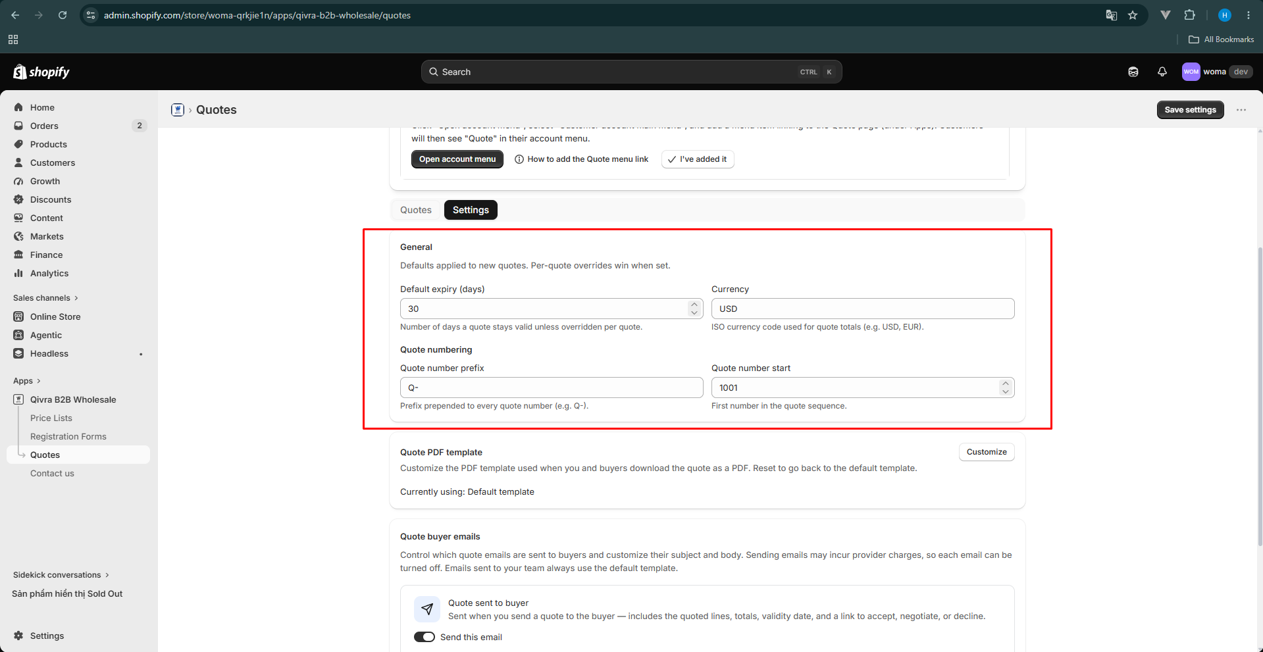This screenshot has width=1263, height=652.
Task: Click the Sidekick assistant icon in top bar
Action: tap(1133, 72)
